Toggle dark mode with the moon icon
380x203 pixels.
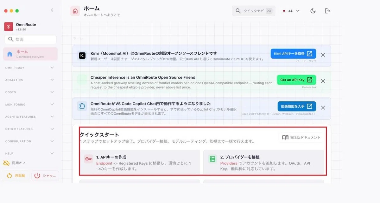tap(313, 11)
